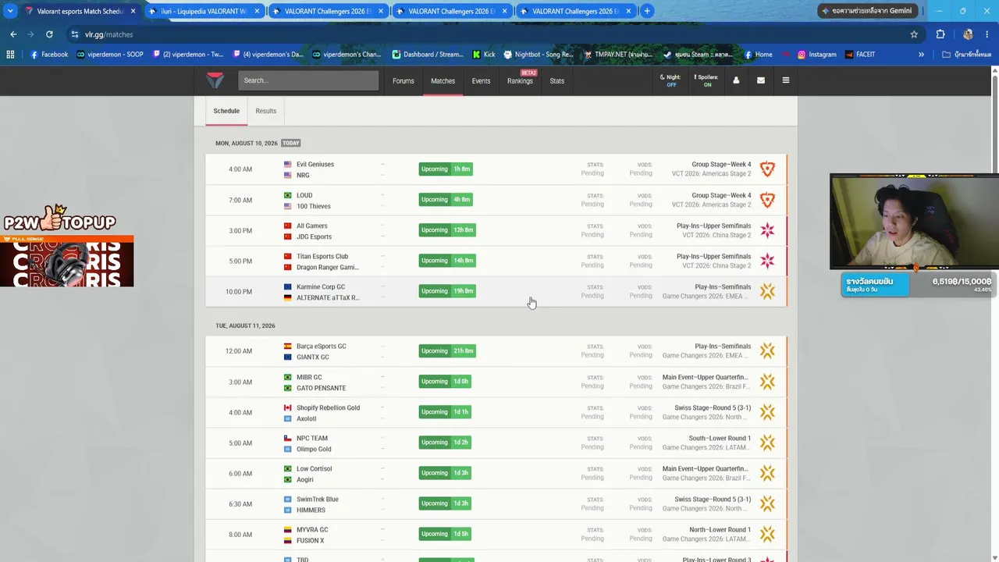Image resolution: width=999 pixels, height=562 pixels.
Task: Click the 'JDG Esports' team name
Action: [314, 237]
